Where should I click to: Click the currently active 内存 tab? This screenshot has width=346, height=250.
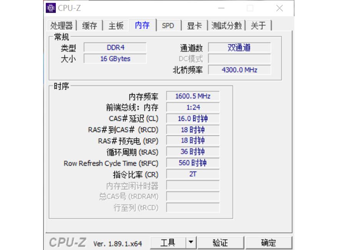coord(142,25)
